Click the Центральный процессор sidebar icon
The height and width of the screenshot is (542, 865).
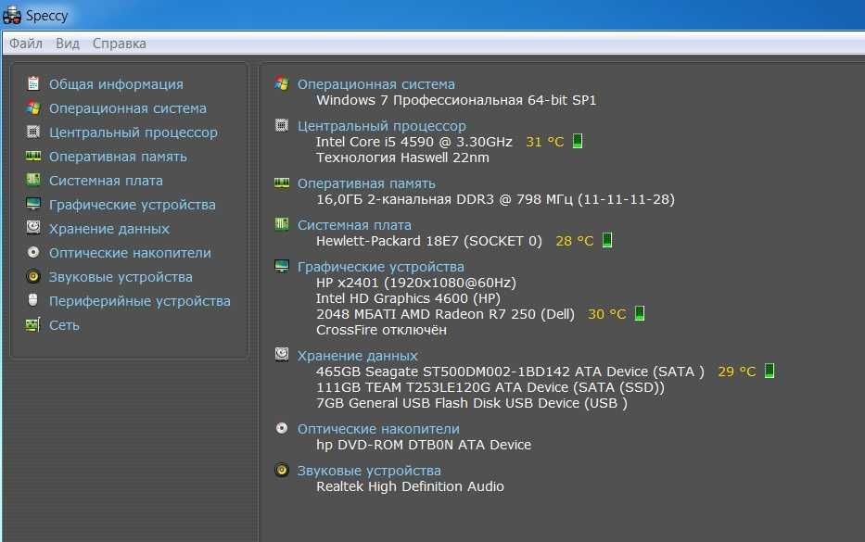pos(33,132)
